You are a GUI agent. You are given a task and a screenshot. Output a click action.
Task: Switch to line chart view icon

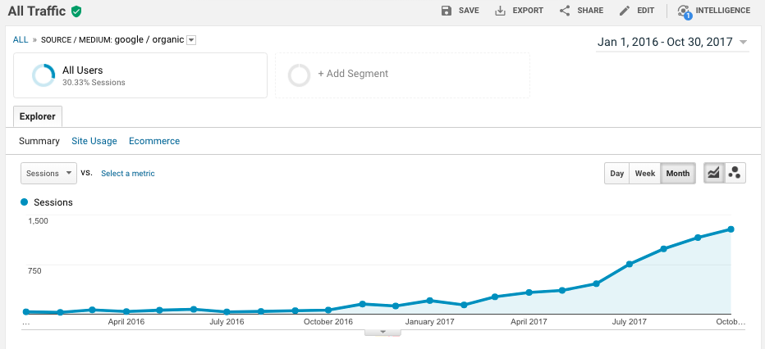[713, 173]
